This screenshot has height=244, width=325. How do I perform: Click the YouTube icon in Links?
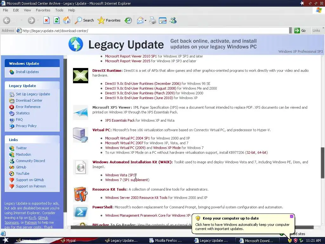tap(12, 174)
